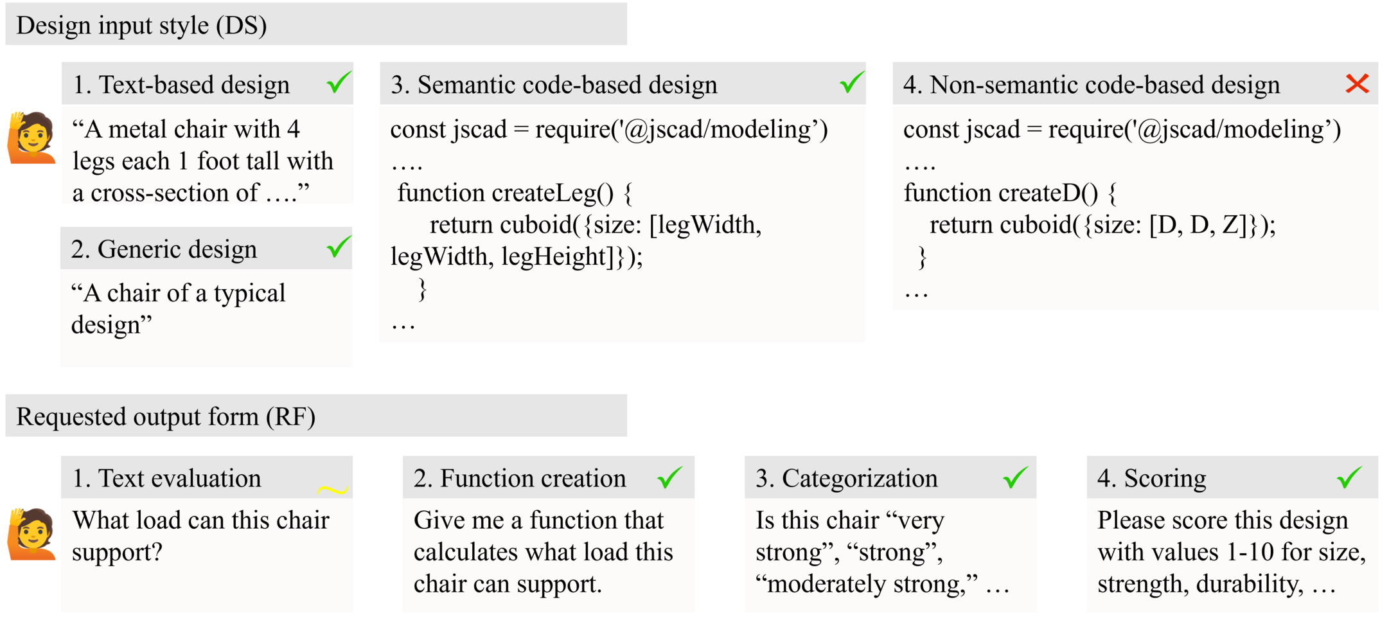The width and height of the screenshot is (1389, 622).
Task: Select the Requested output form (RF) heading
Action: [166, 416]
